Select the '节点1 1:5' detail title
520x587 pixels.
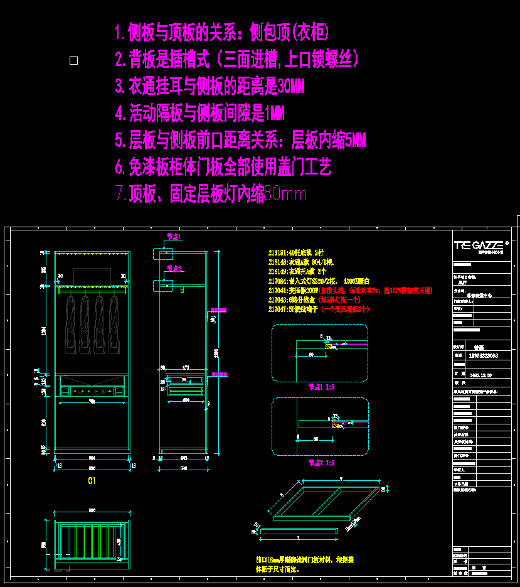[321, 387]
